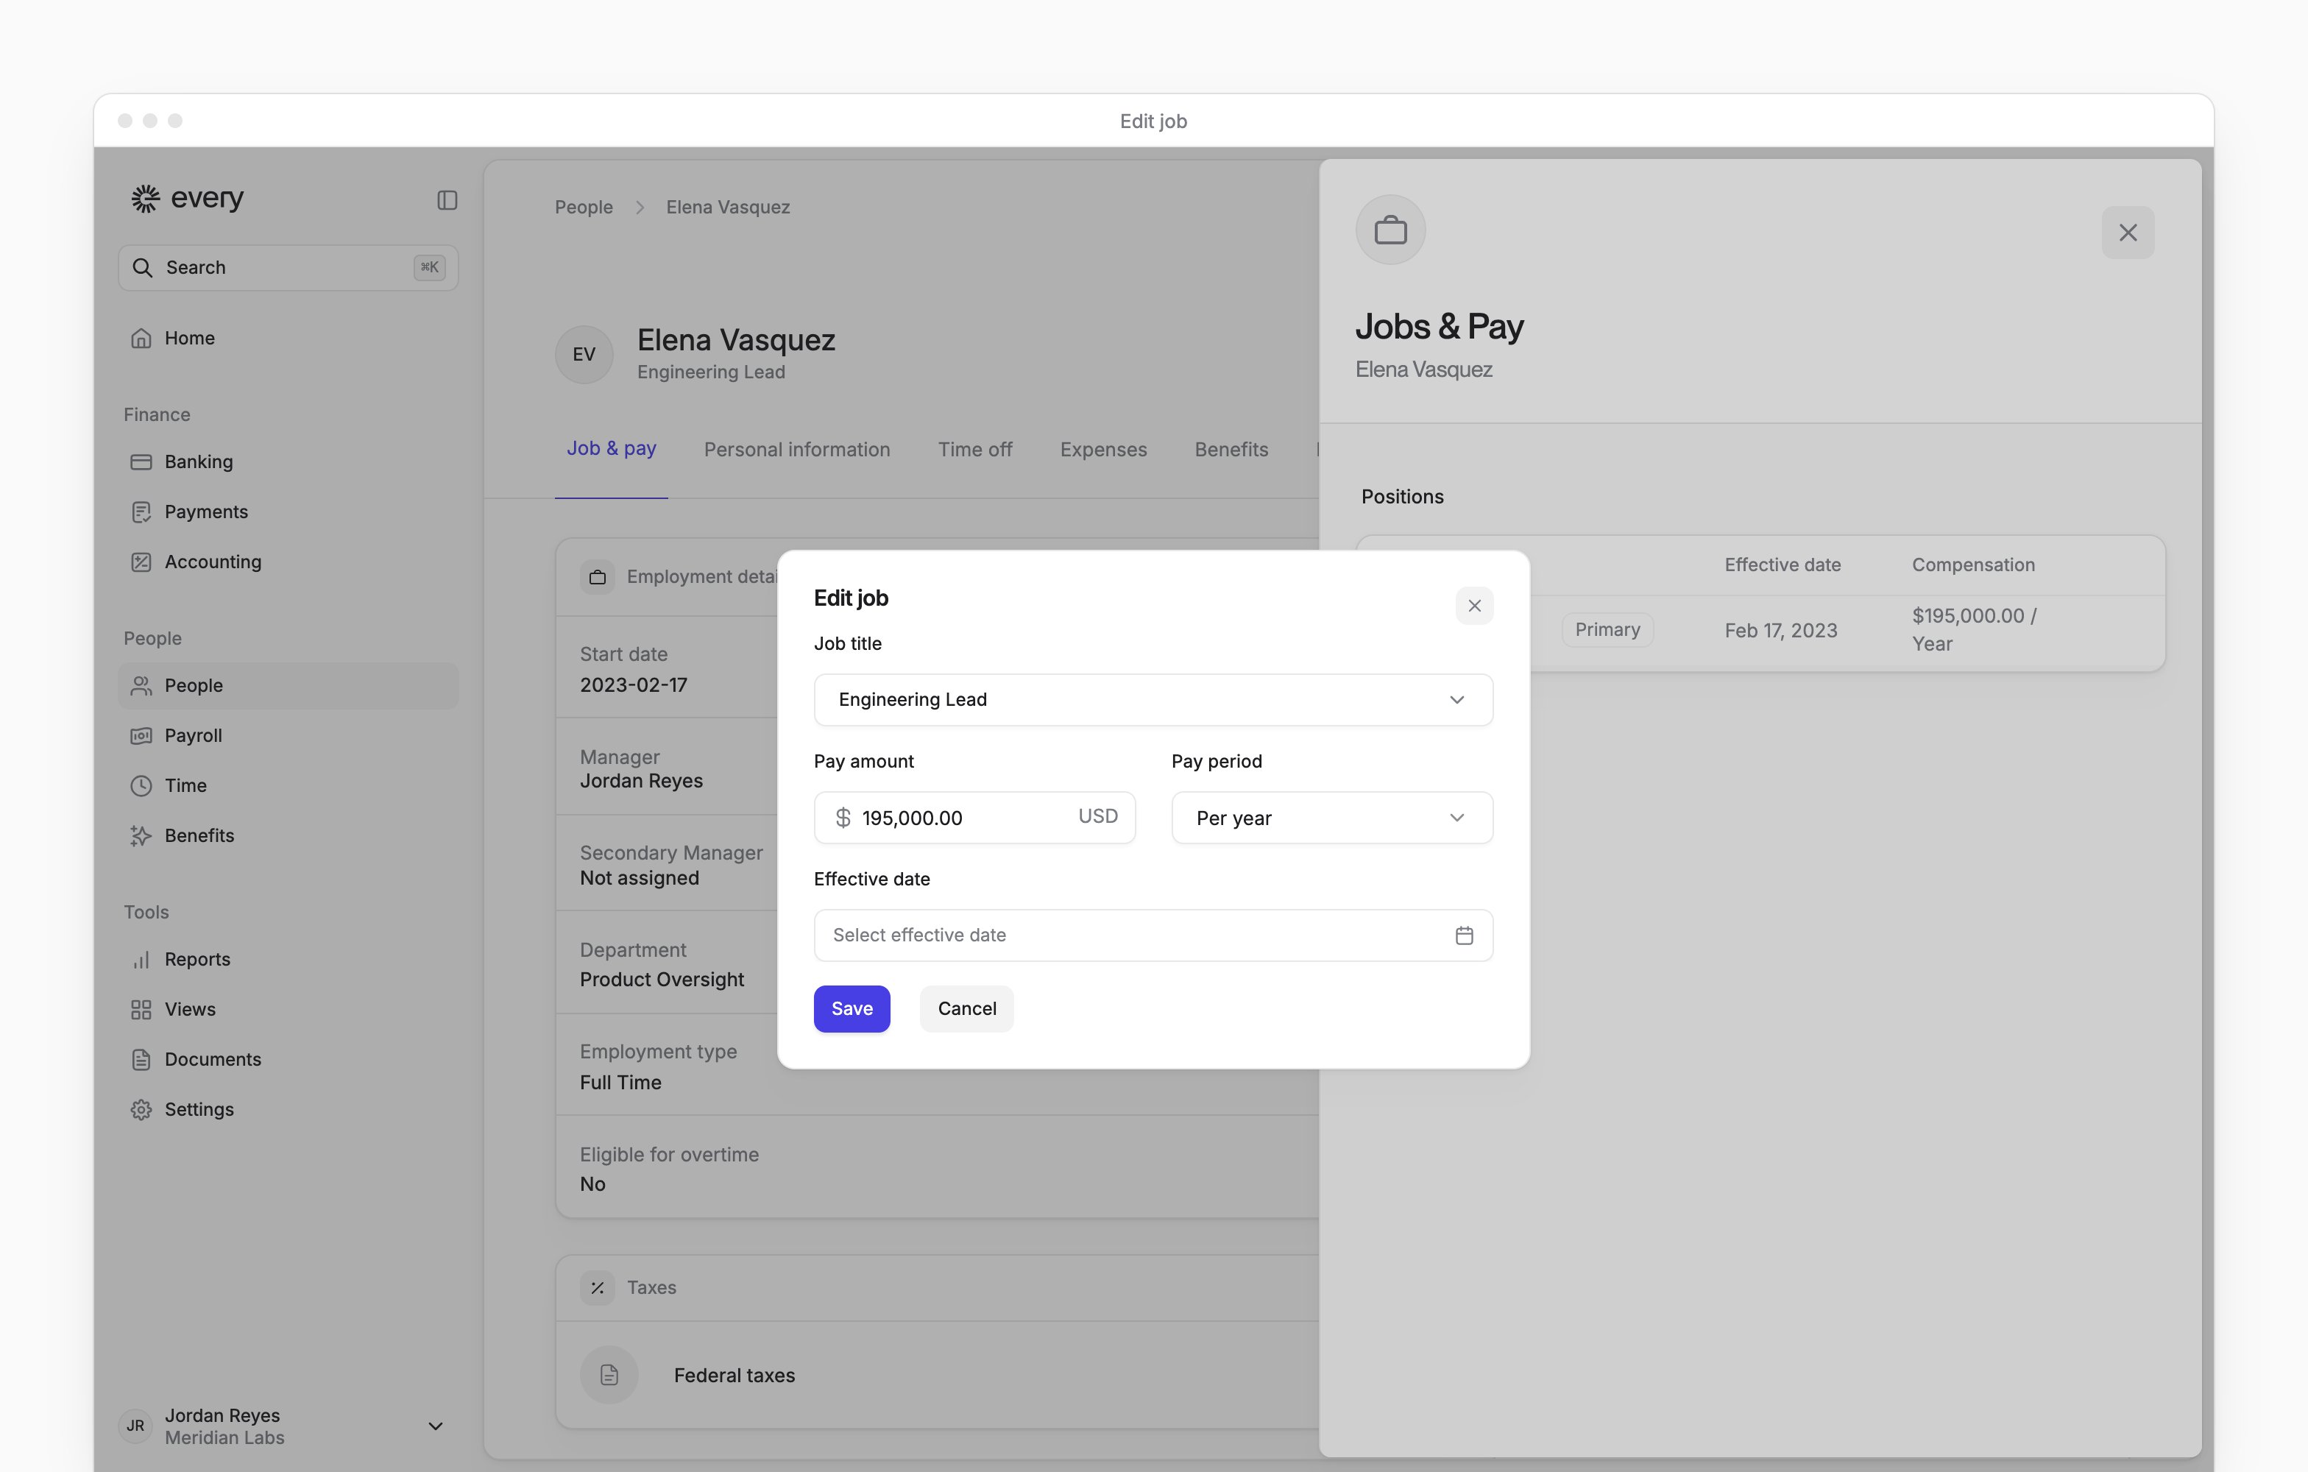Viewport: 2308px width, 1472px height.
Task: Open Views in the sidebar
Action: tap(288, 1009)
